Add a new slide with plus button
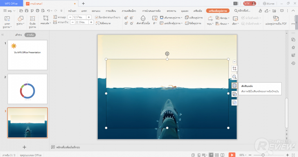 24,147
